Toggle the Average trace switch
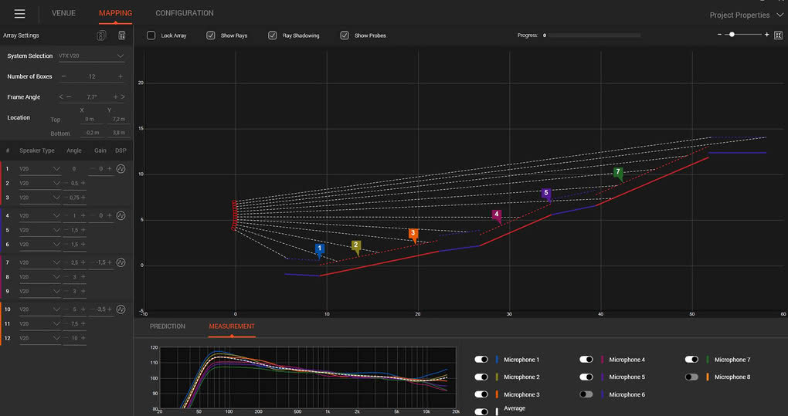788x416 pixels. click(x=481, y=411)
